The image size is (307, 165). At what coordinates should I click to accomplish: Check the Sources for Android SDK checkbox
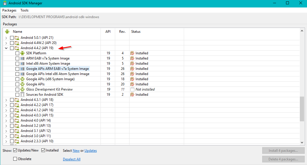(x=18, y=95)
